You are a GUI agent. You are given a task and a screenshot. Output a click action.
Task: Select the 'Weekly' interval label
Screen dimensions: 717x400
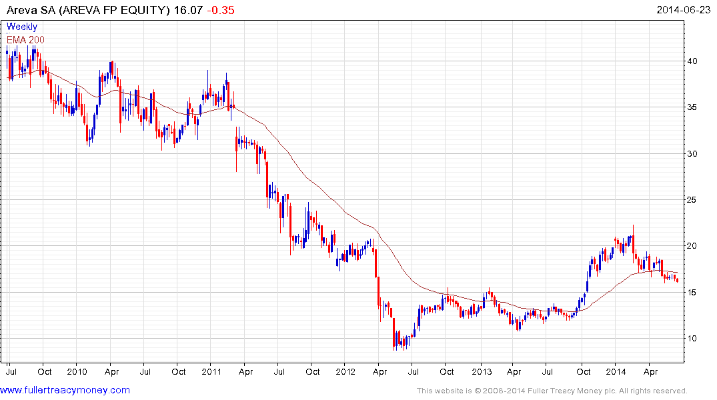pos(22,27)
